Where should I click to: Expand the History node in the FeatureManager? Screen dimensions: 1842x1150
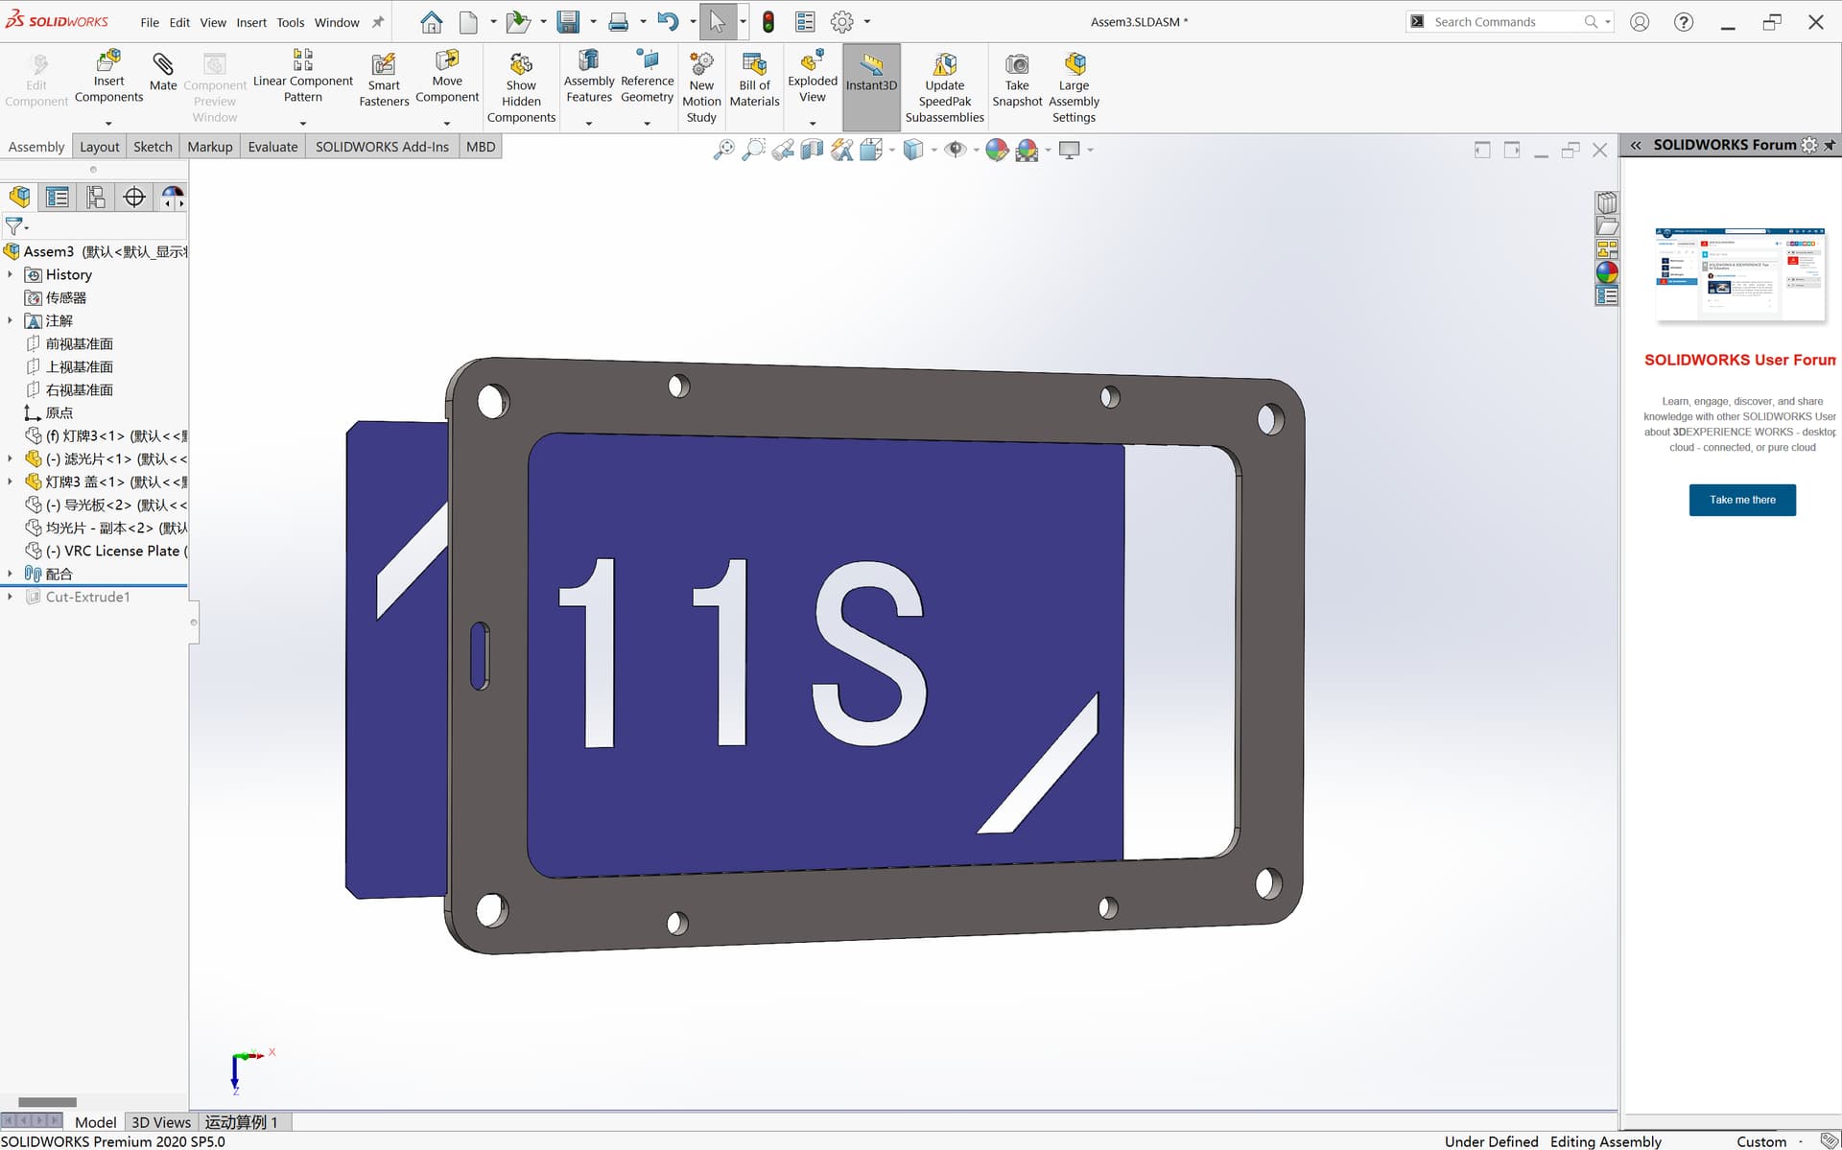point(10,274)
